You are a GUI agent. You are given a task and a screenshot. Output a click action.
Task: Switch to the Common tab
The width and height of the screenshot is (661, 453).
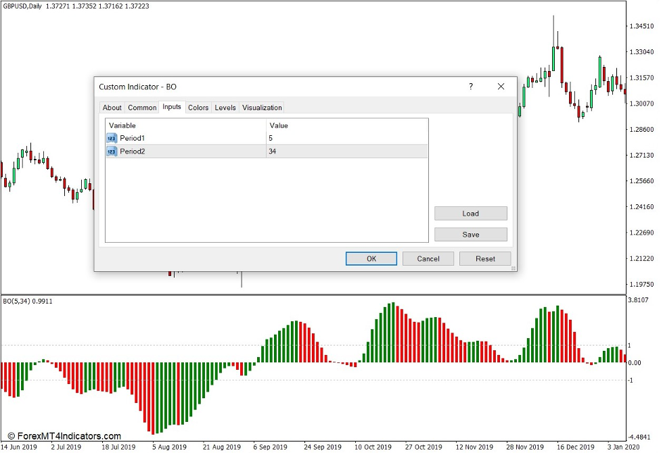[141, 108]
